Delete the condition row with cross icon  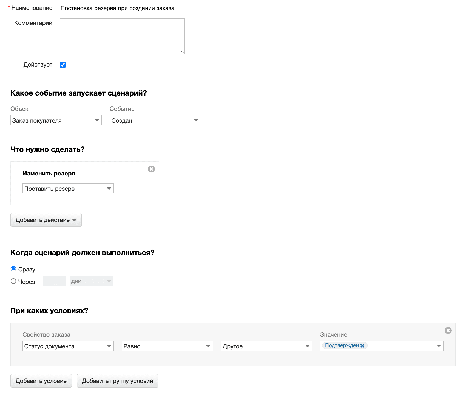(x=448, y=331)
